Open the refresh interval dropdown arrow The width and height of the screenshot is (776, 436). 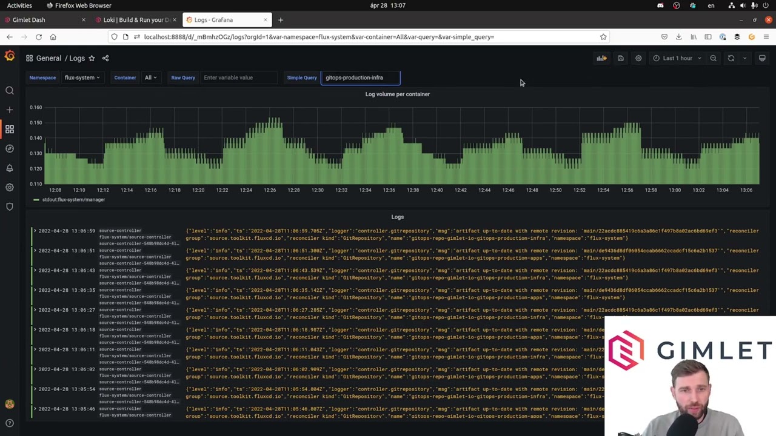745,58
